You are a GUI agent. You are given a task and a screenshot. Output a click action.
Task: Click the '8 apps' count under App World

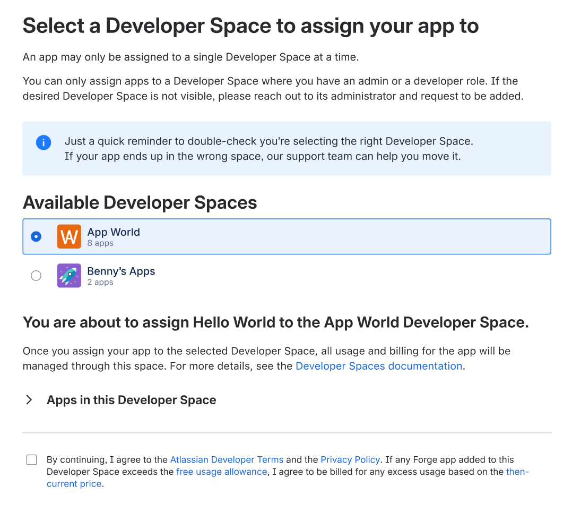coord(100,243)
